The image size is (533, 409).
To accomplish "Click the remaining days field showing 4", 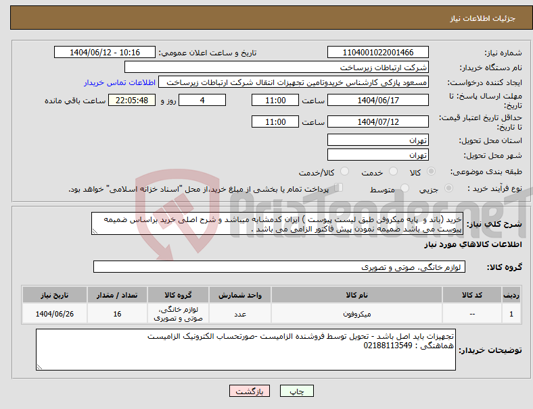I will tap(202, 101).
